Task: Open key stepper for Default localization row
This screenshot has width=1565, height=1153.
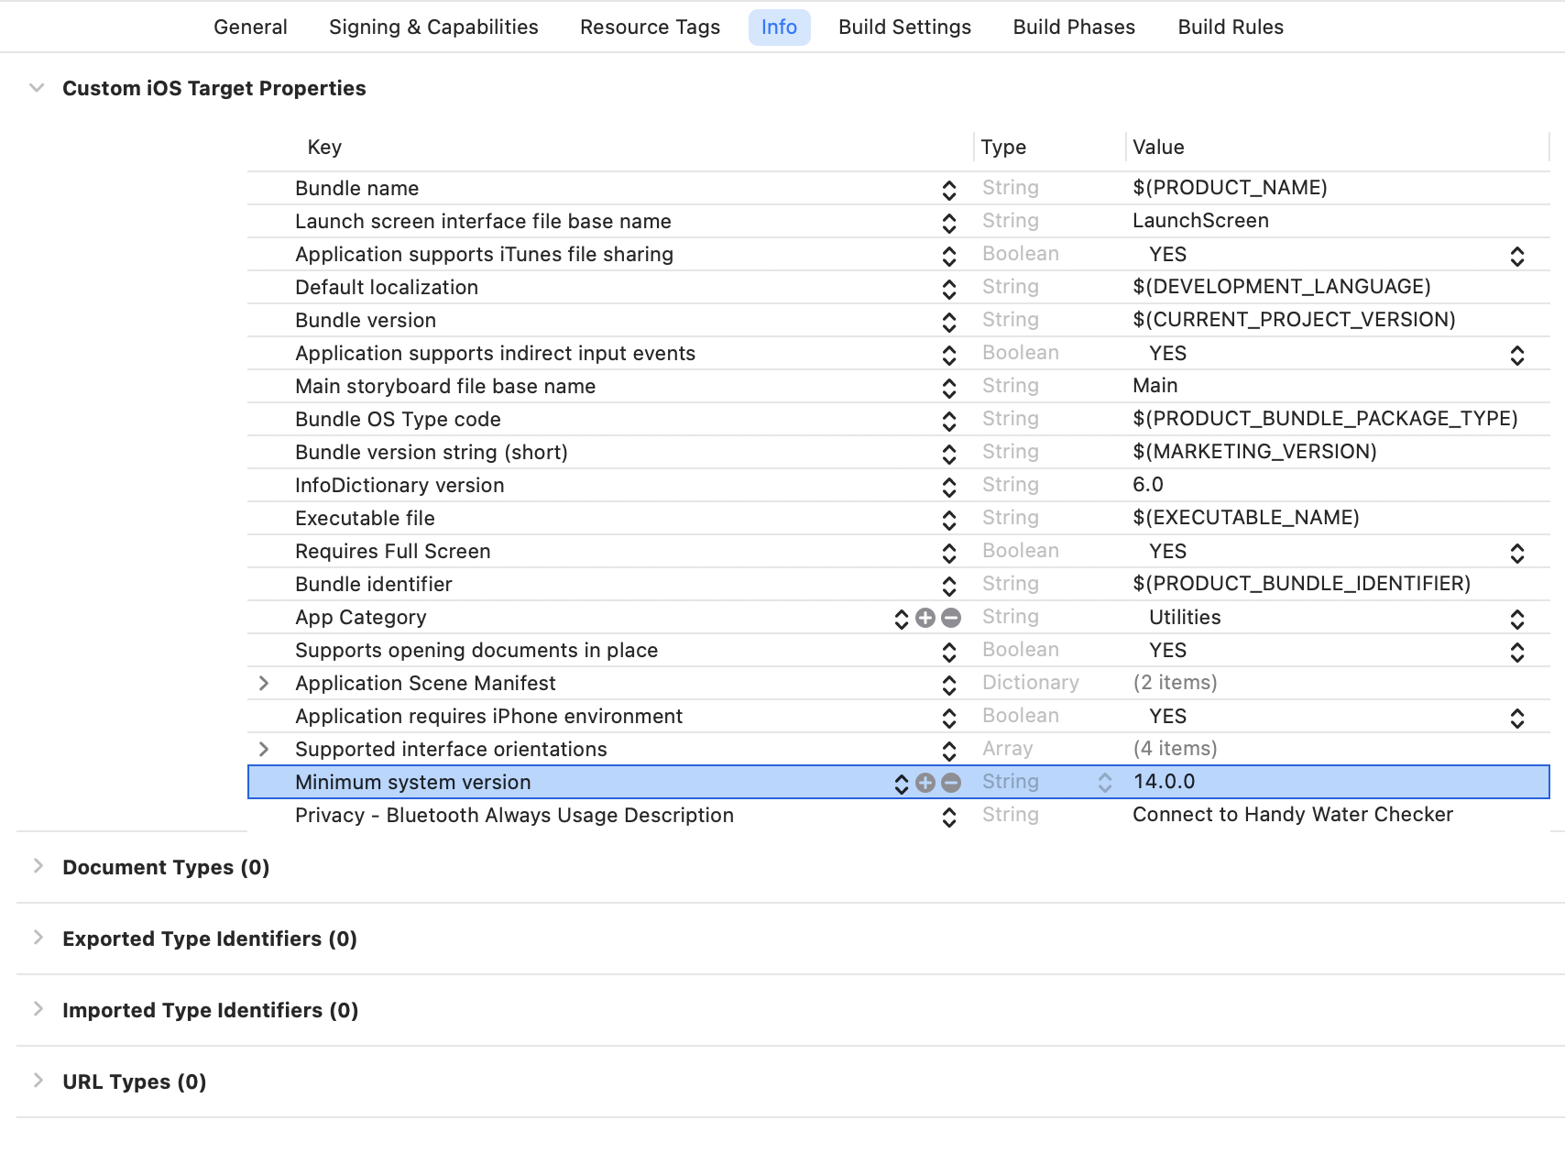Action: pos(949,289)
